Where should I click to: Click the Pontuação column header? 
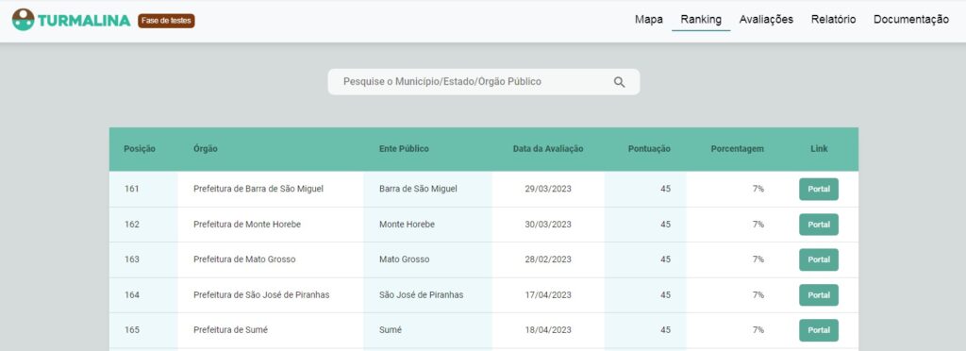click(649, 148)
